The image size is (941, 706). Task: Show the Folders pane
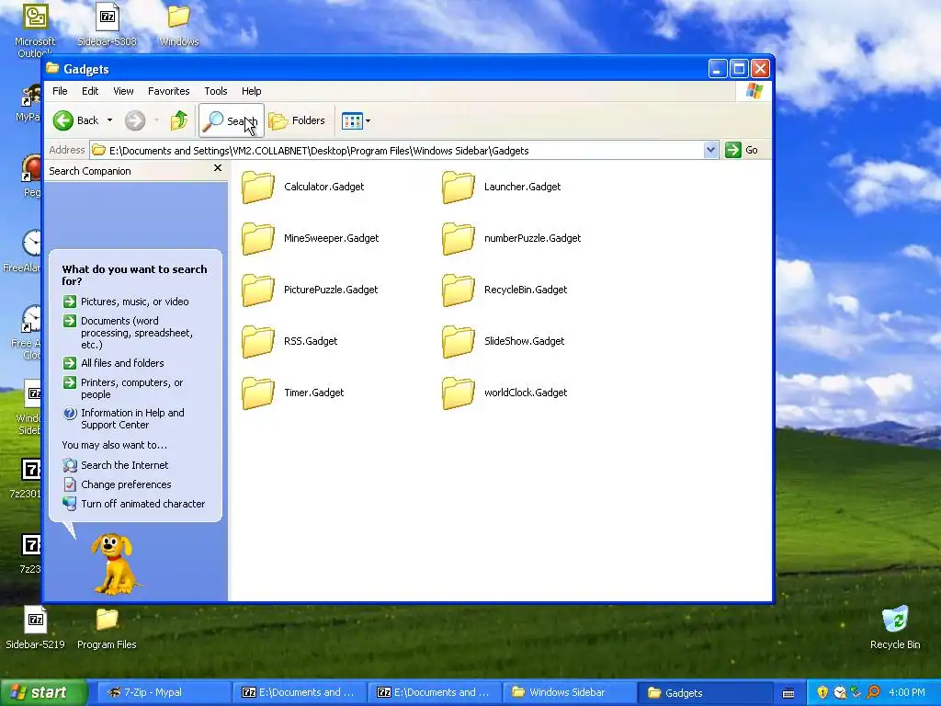click(297, 120)
